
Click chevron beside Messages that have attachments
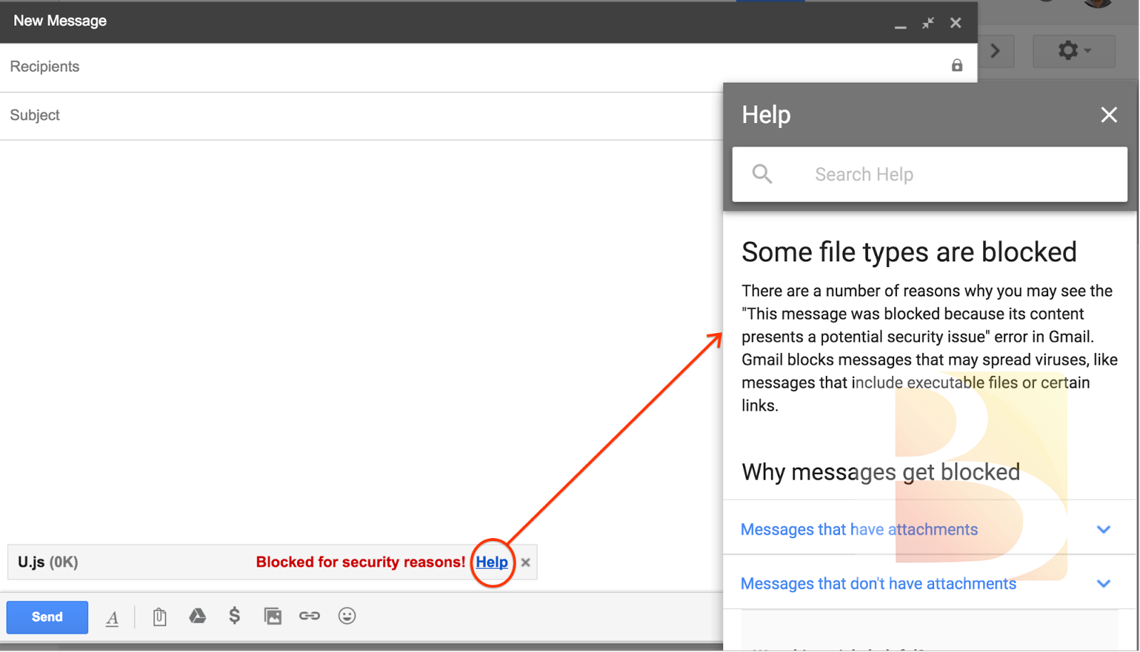1104,530
